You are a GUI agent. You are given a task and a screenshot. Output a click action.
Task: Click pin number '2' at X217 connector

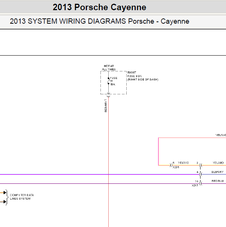pos(197,163)
